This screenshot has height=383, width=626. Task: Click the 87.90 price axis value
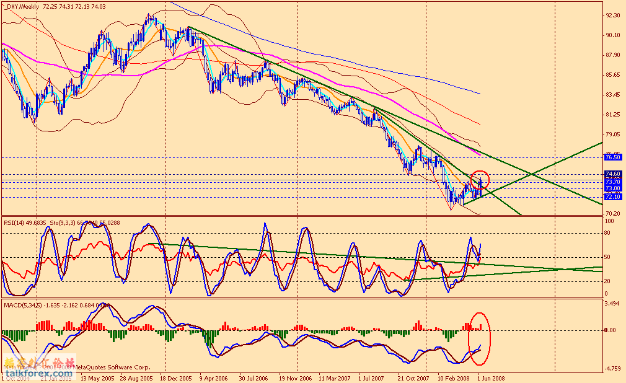pyautogui.click(x=613, y=55)
